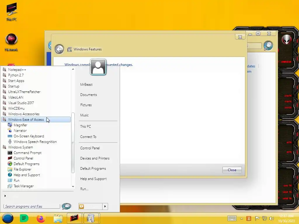The height and width of the screenshot is (224, 299).
Task: Open MrBeast user folder
Action: point(86,84)
